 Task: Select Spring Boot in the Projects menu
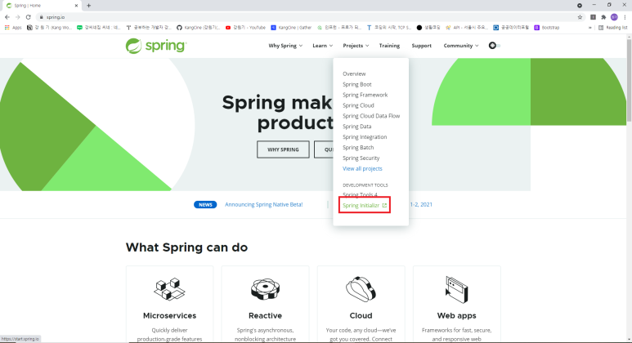(357, 84)
